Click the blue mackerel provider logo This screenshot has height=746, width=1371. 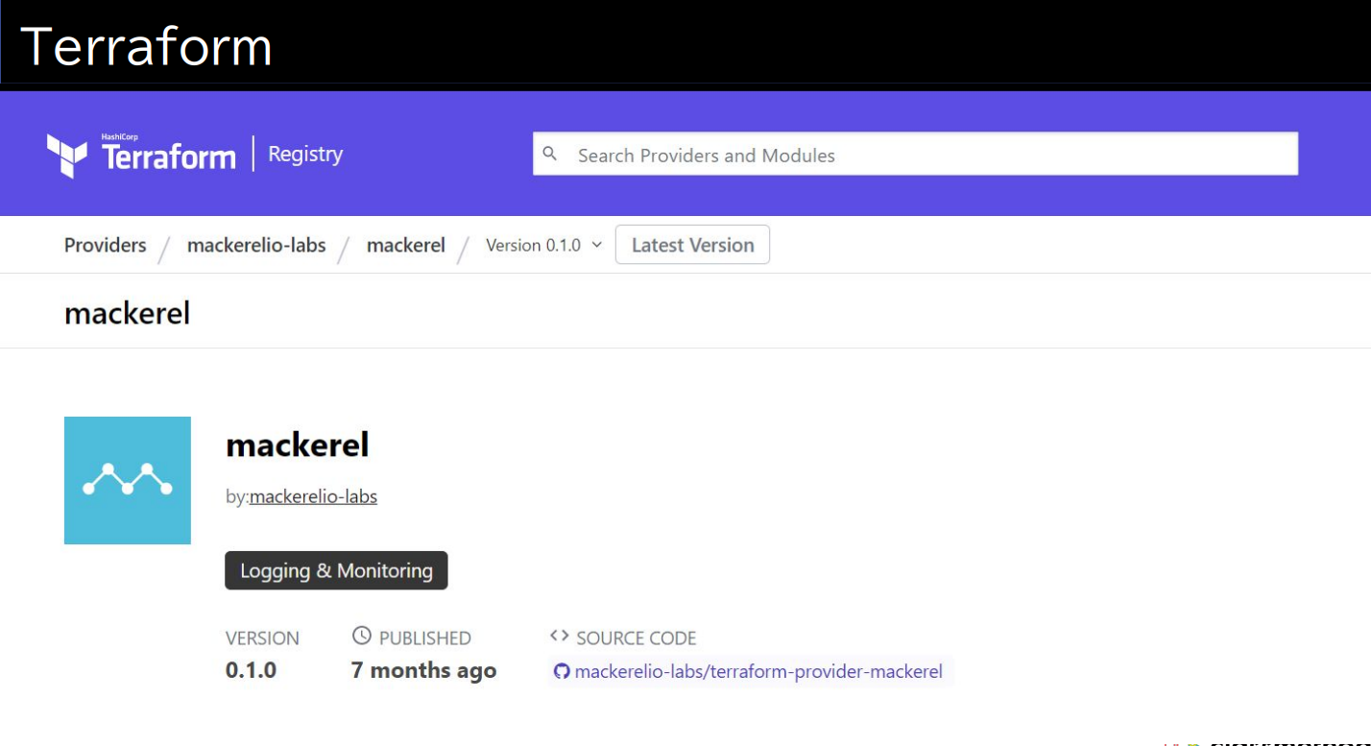tap(128, 480)
